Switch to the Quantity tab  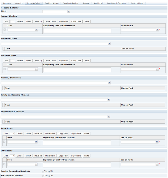[x=19, y=3]
